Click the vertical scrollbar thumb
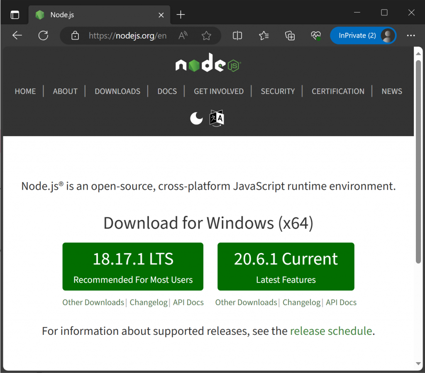Image resolution: width=425 pixels, height=373 pixels. (x=418, y=161)
